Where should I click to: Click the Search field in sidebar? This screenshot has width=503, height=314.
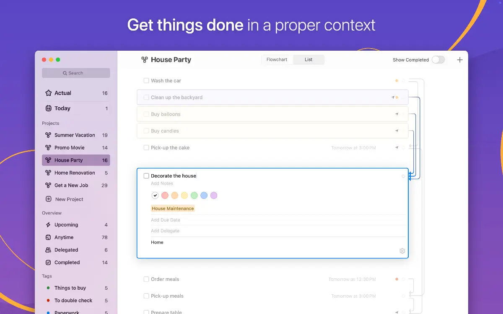[76, 73]
